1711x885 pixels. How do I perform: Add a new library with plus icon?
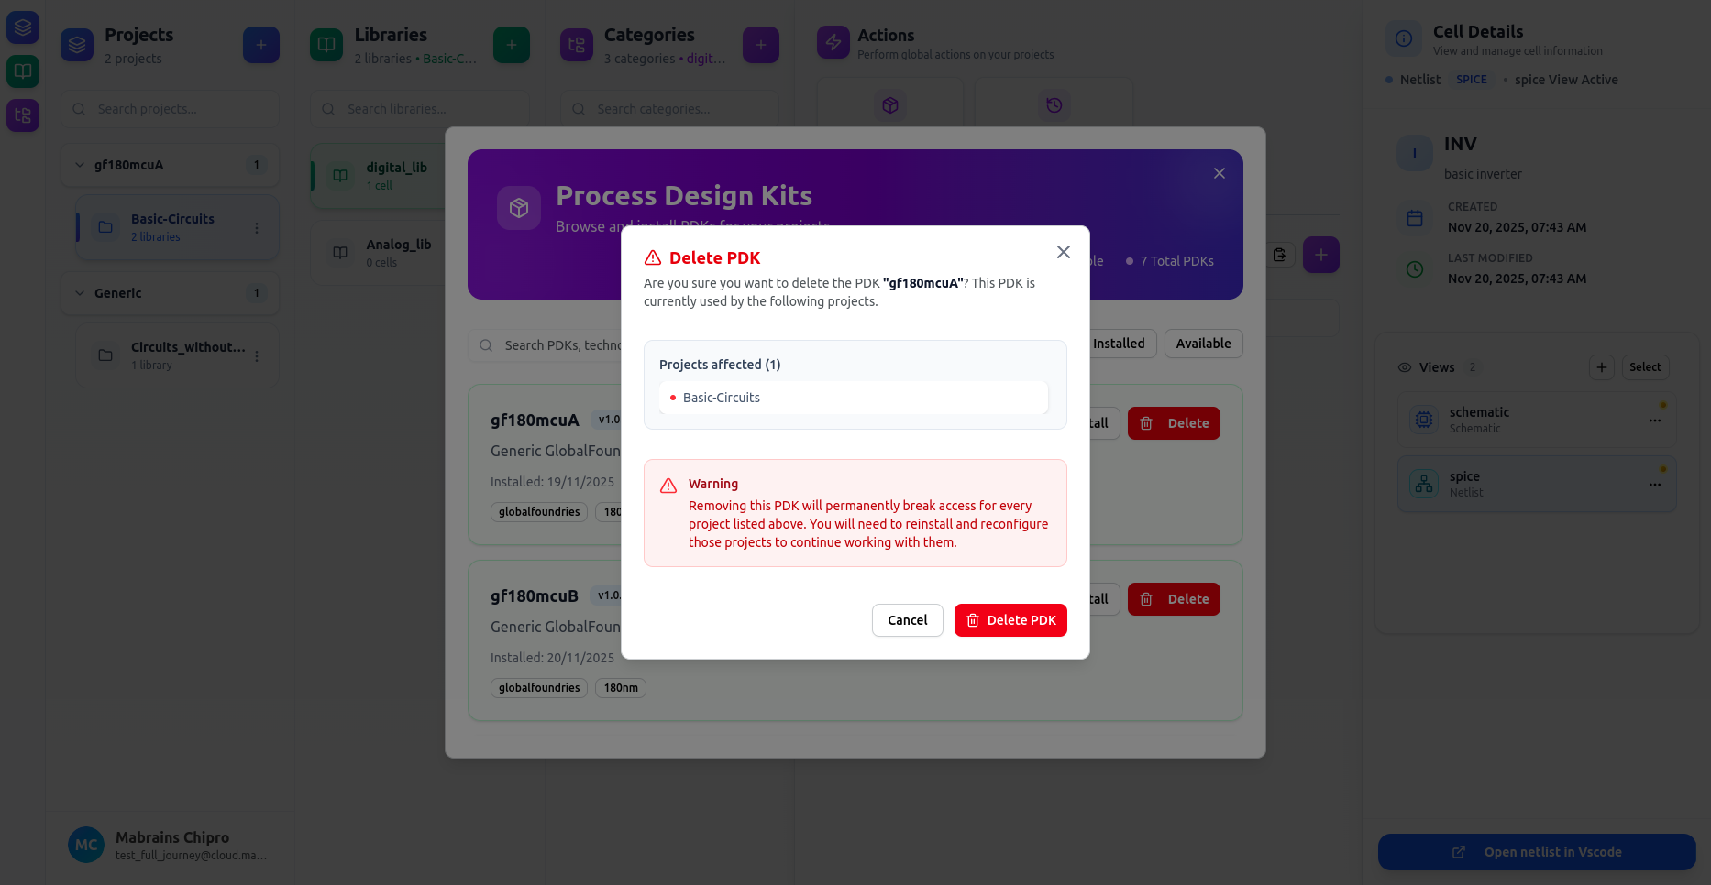point(512,45)
